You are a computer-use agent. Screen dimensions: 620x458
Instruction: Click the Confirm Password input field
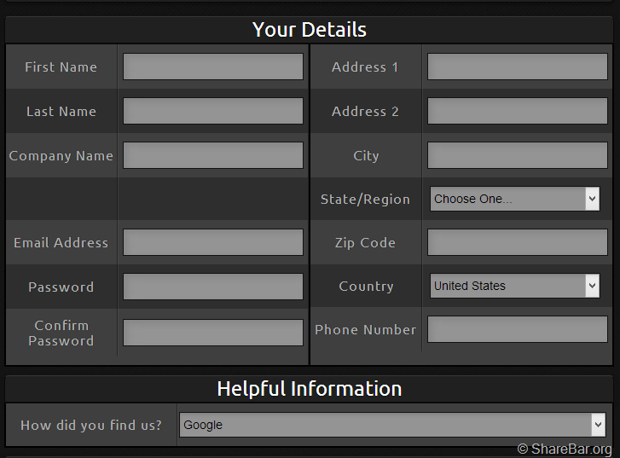coord(212,333)
